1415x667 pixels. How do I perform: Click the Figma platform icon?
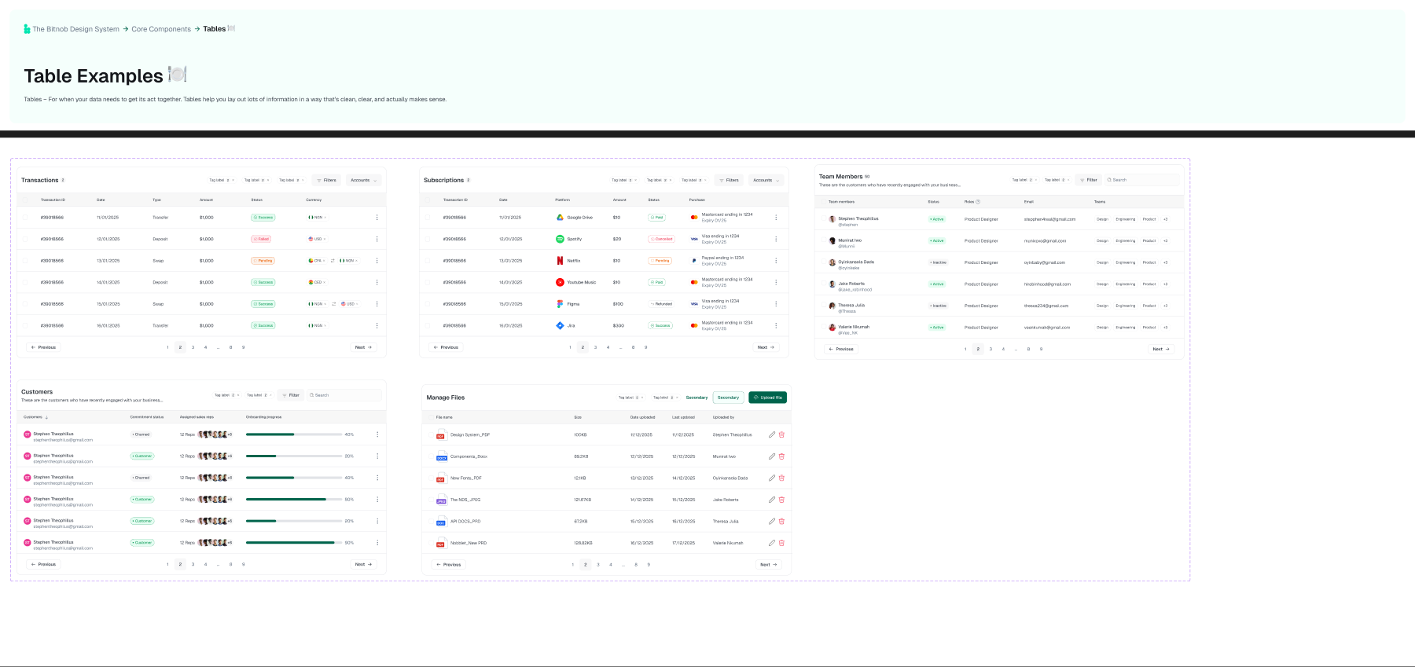[560, 304]
